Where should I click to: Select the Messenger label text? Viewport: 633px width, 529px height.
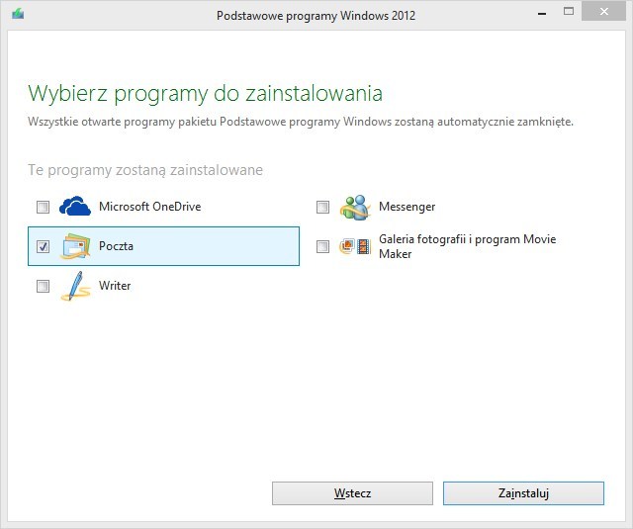[x=407, y=207]
